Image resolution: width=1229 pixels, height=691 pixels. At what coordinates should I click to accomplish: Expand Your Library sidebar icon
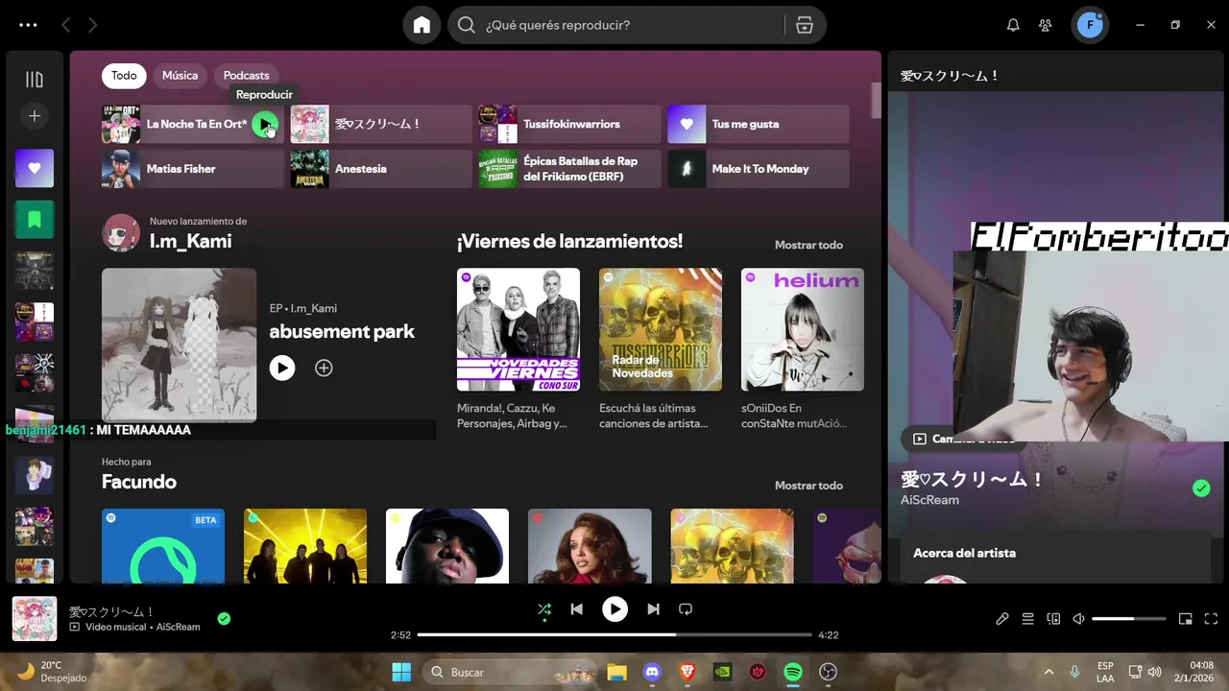point(35,80)
